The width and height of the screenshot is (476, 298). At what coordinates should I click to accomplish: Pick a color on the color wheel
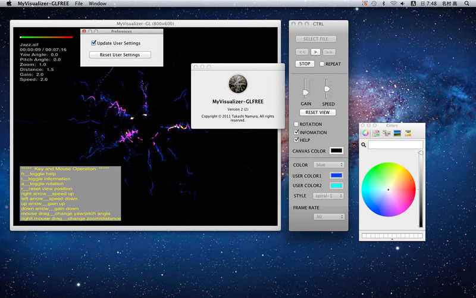tap(389, 190)
